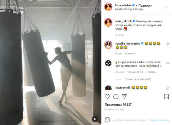Share post via paper plane icon
The width and height of the screenshot is (172, 125).
pos(124,97)
